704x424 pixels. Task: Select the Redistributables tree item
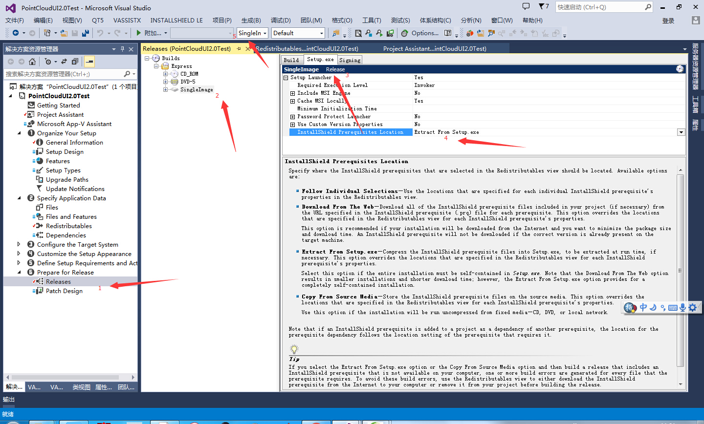point(69,226)
